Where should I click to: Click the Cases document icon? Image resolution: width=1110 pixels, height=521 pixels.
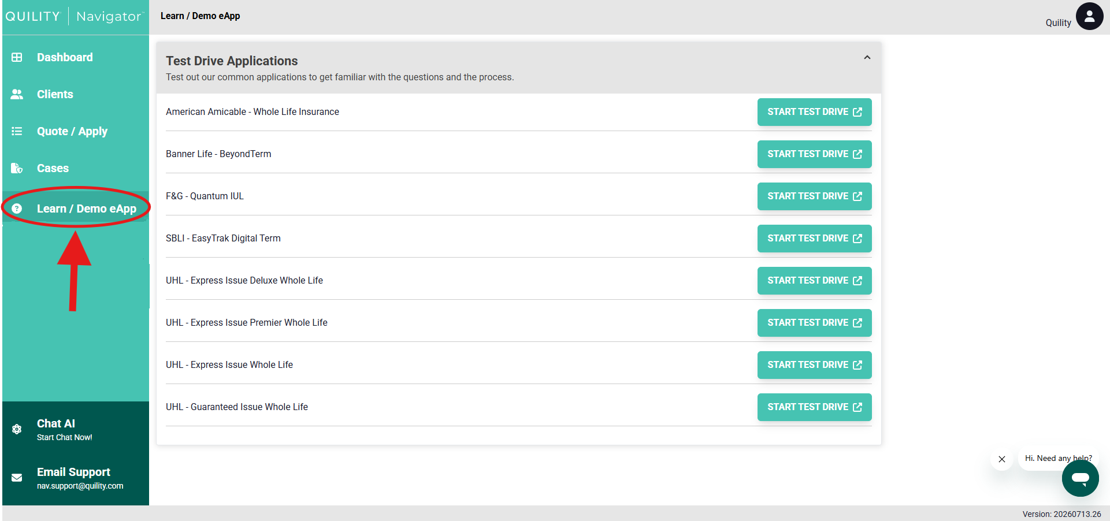(17, 168)
